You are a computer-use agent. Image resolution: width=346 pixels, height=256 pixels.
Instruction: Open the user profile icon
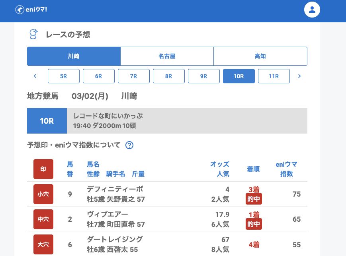pyautogui.click(x=312, y=10)
